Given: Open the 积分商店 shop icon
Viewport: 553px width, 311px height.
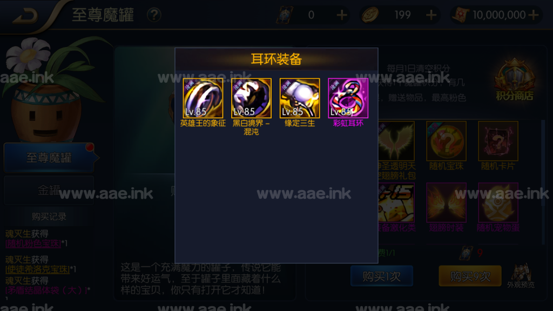Looking at the screenshot, I should 515,80.
